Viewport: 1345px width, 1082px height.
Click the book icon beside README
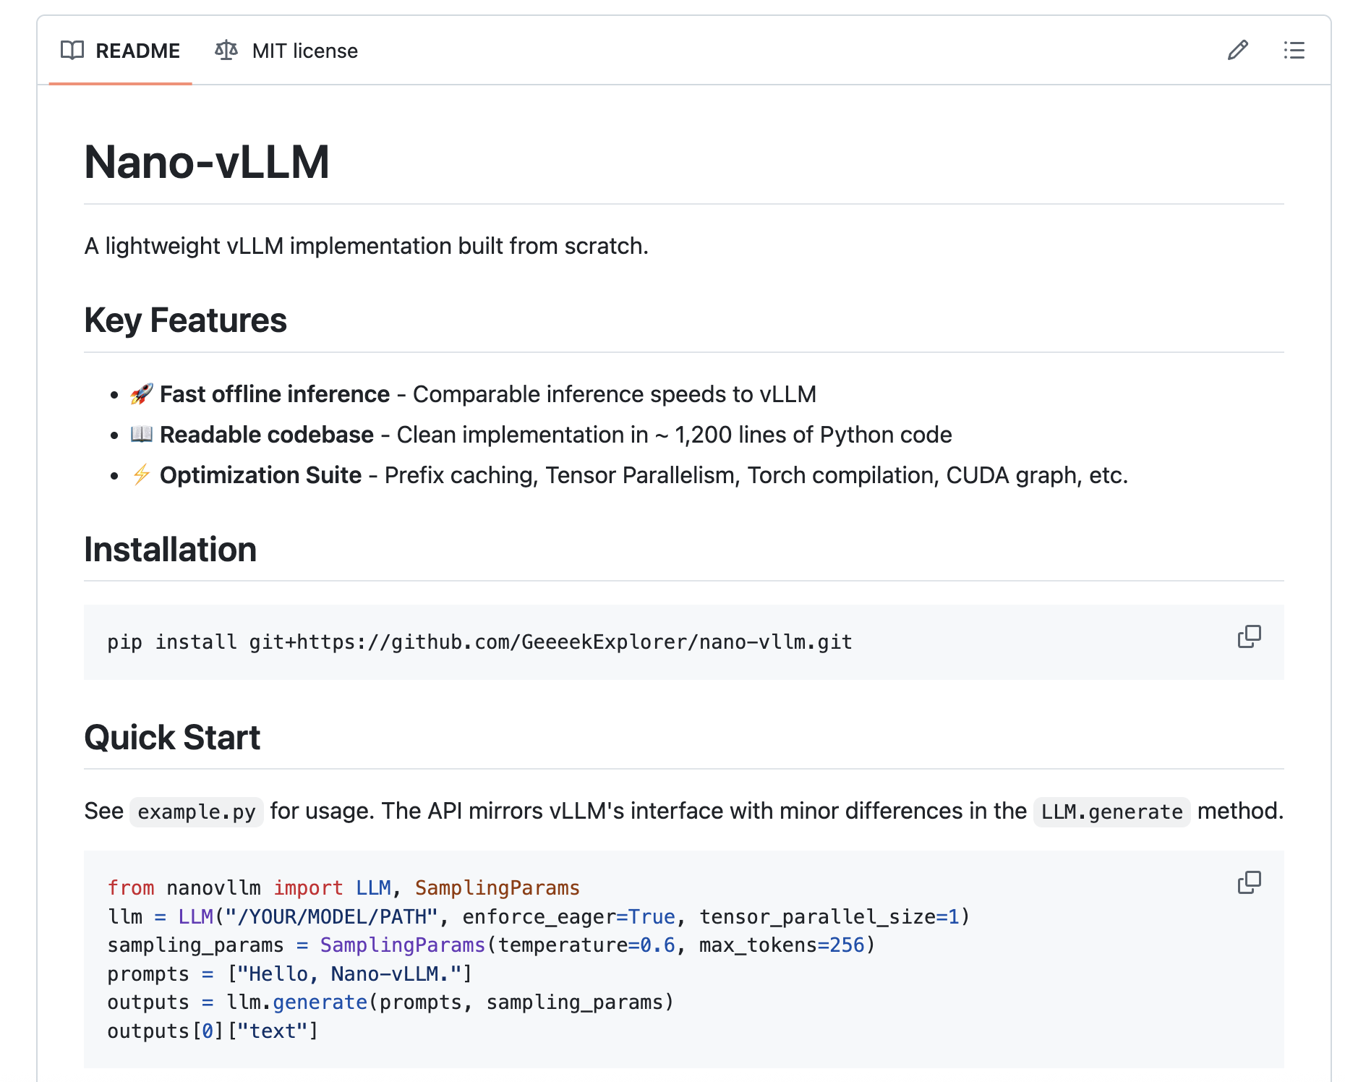click(72, 51)
